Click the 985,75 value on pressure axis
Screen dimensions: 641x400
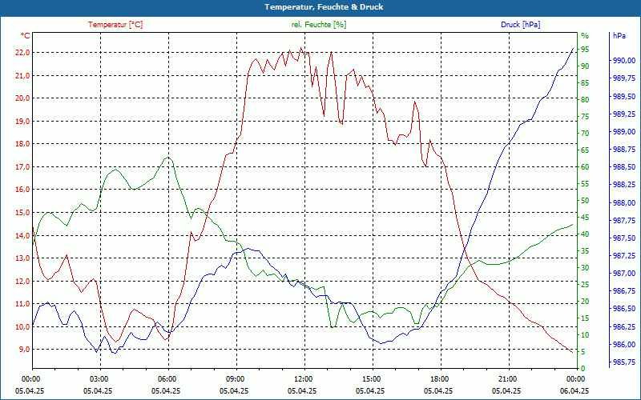623,363
